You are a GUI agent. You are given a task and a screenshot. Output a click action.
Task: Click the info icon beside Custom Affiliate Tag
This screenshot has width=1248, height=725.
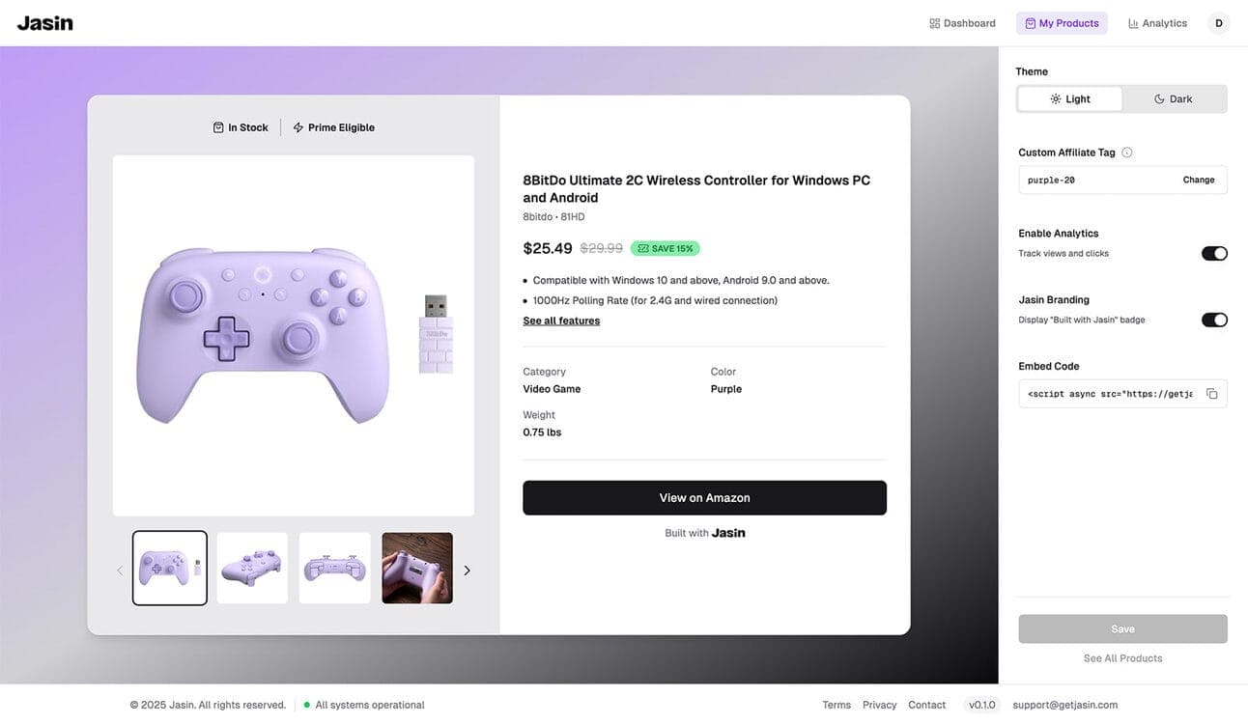[1127, 153]
